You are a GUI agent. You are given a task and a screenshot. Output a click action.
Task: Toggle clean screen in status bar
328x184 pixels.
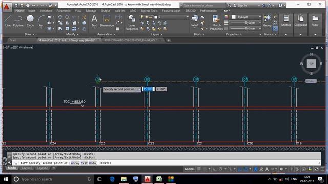tap(317, 169)
